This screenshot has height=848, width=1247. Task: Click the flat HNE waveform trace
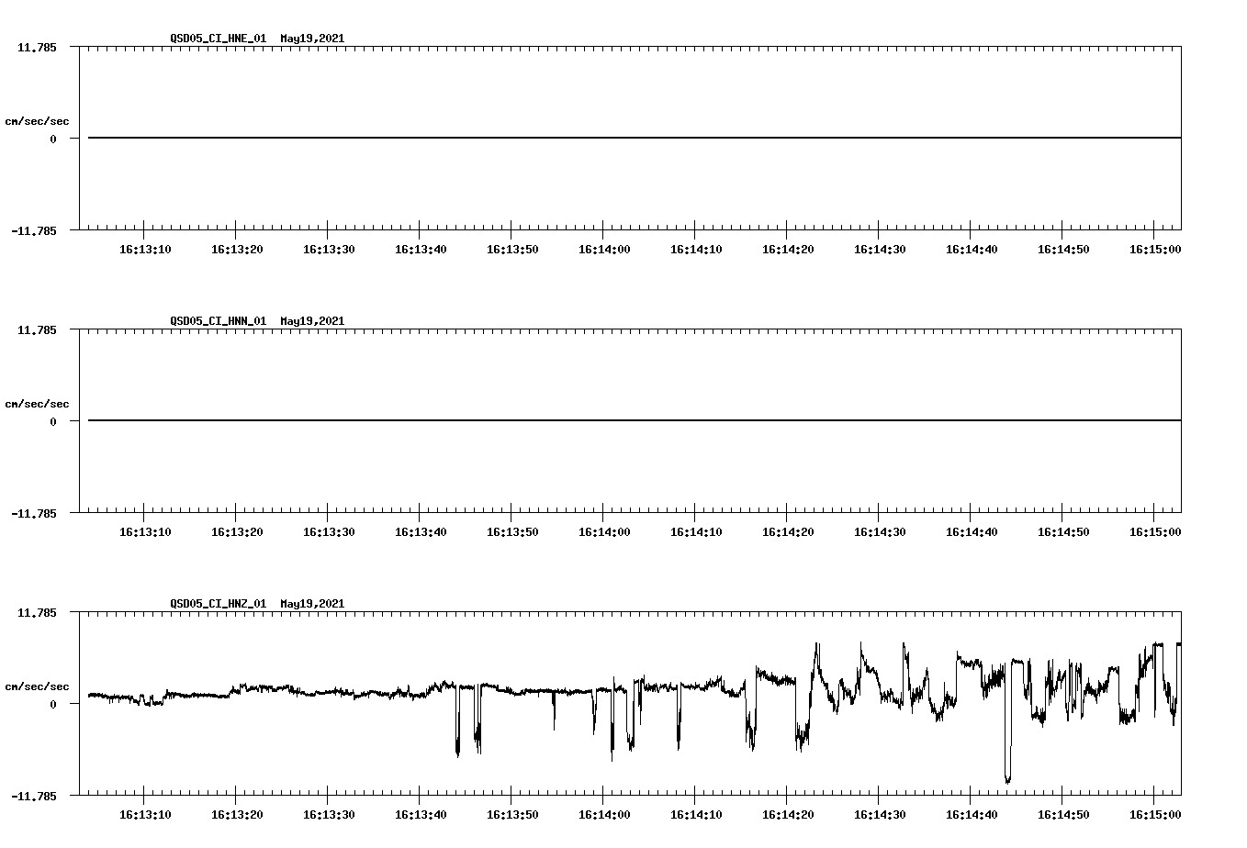point(643,138)
